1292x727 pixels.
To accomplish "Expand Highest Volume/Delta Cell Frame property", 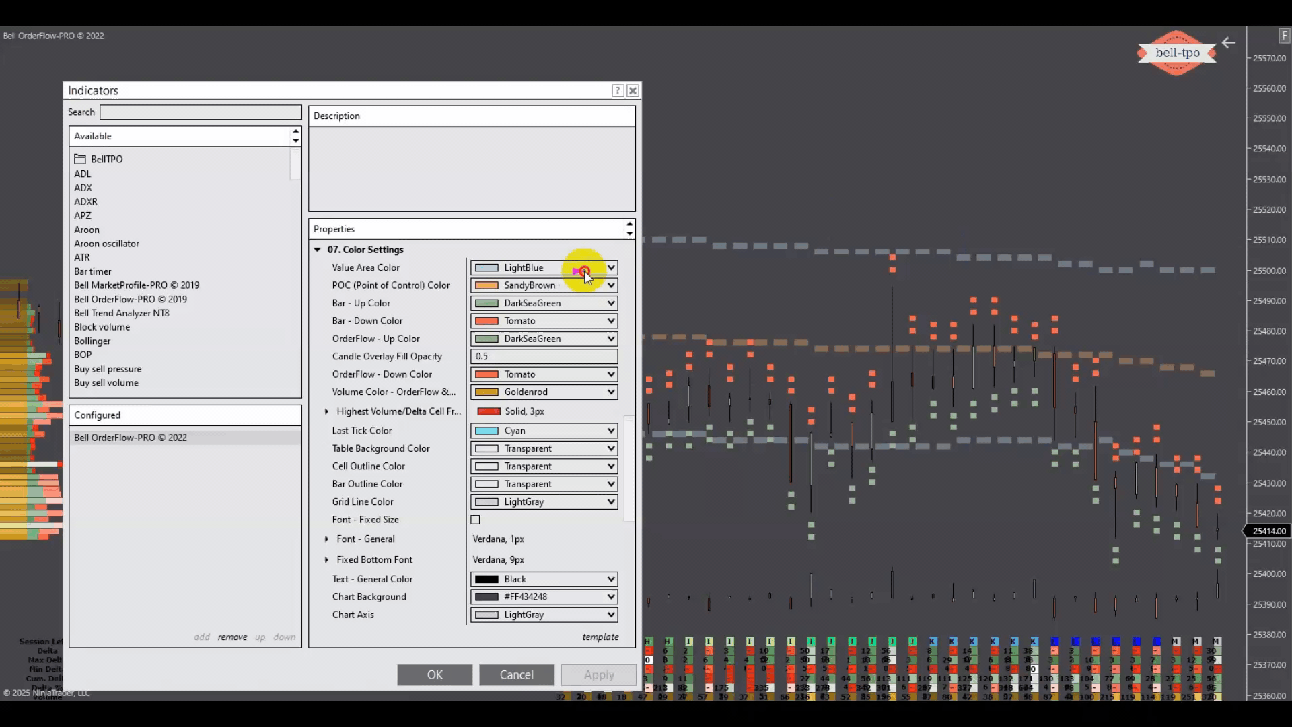I will coord(327,411).
